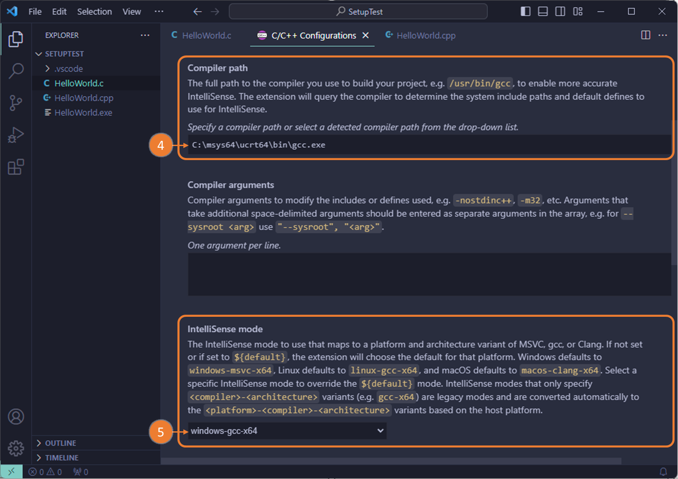Click the Compiler path heading
The height and width of the screenshot is (479, 678).
pos(217,68)
